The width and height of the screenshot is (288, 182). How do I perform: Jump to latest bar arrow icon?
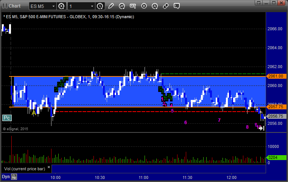coord(262,128)
